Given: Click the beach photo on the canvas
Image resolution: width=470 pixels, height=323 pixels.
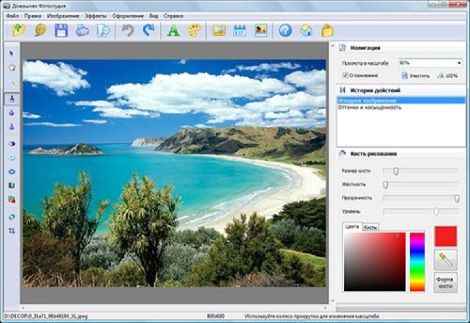Looking at the screenshot, I should [174, 173].
